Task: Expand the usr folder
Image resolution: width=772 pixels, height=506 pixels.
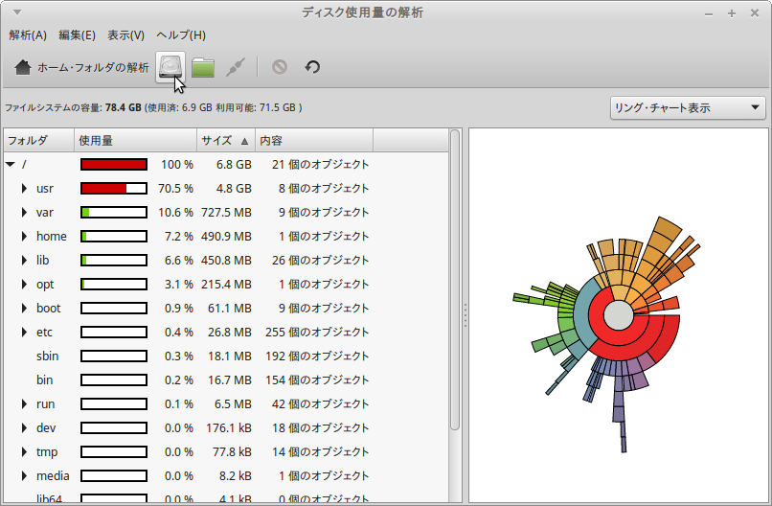Action: coord(24,188)
